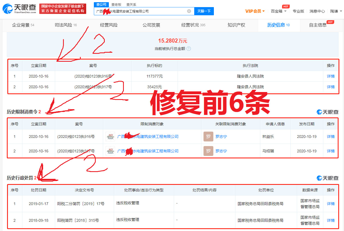Click the help question mark near 当前被执行总金额
Screen dimensions: 344x231
click(x=189, y=49)
